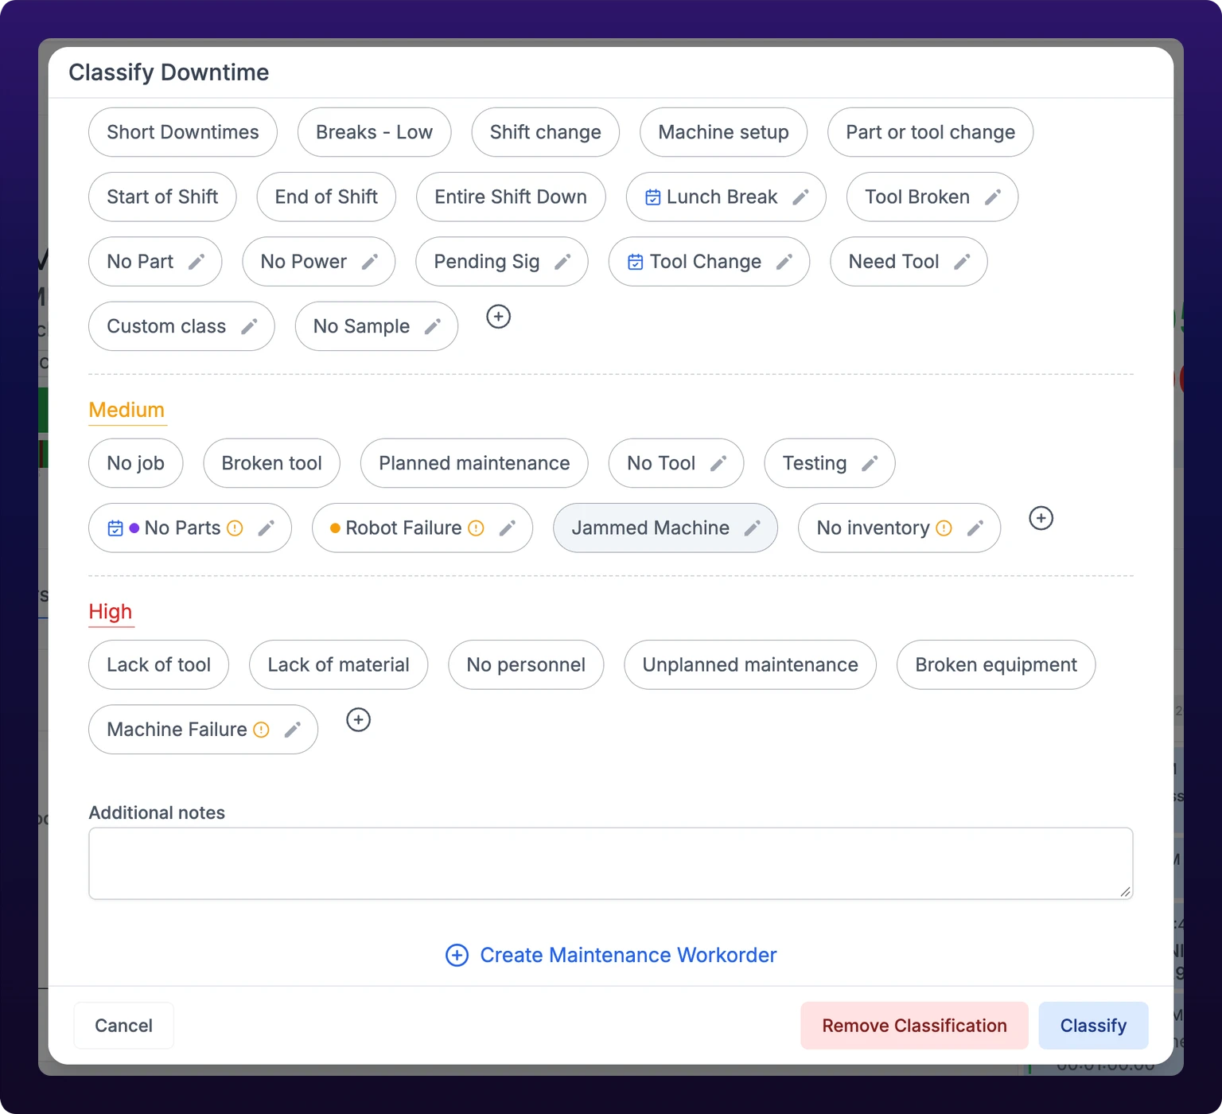Click the warning icon on Robot Failure

coord(477,528)
